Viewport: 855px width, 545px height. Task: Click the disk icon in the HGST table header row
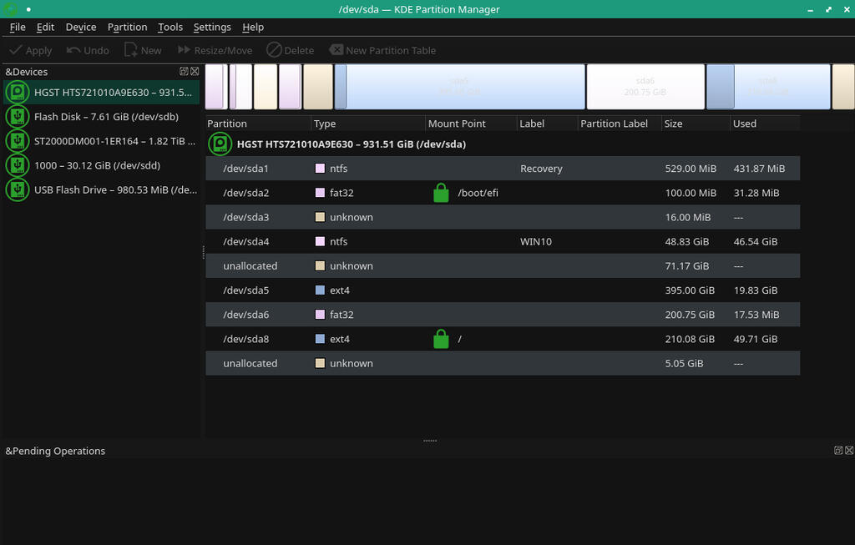(x=220, y=144)
